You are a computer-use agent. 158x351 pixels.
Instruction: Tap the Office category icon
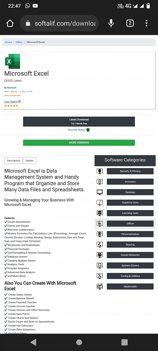pyautogui.click(x=100, y=224)
